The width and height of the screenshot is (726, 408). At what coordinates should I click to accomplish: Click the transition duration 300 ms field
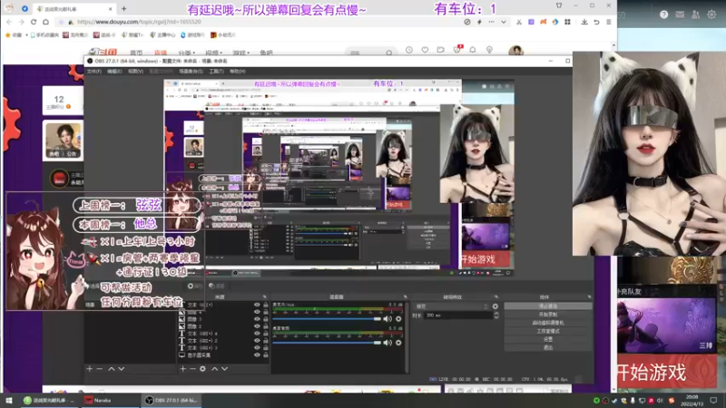click(x=457, y=315)
